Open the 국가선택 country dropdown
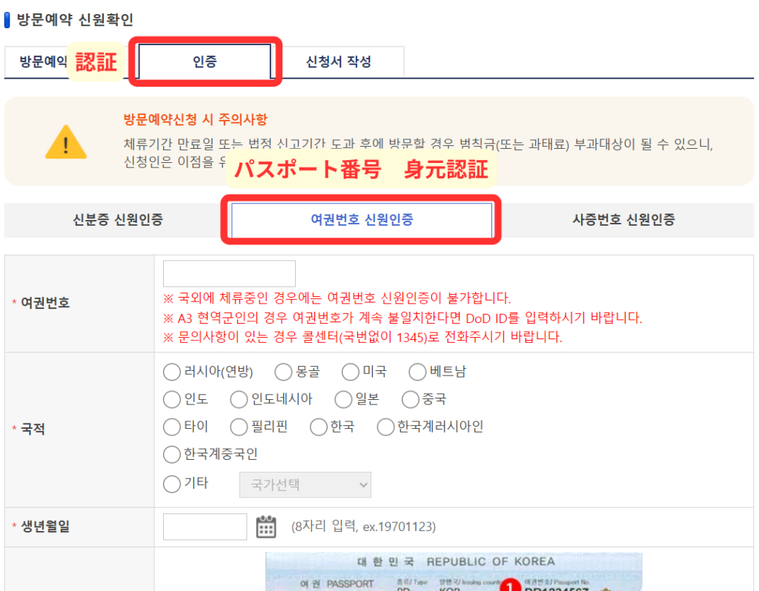759x591 pixels. click(305, 485)
